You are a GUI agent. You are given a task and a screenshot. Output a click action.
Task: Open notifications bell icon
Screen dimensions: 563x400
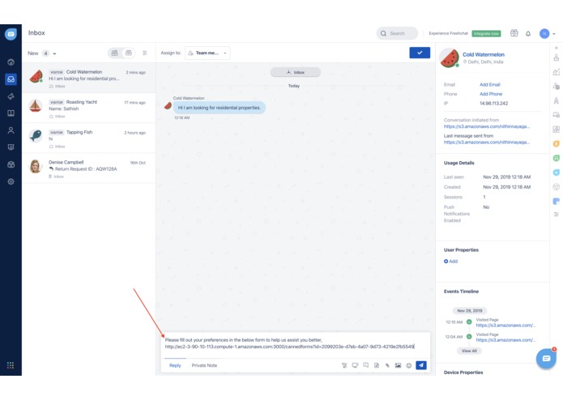pyautogui.click(x=528, y=34)
